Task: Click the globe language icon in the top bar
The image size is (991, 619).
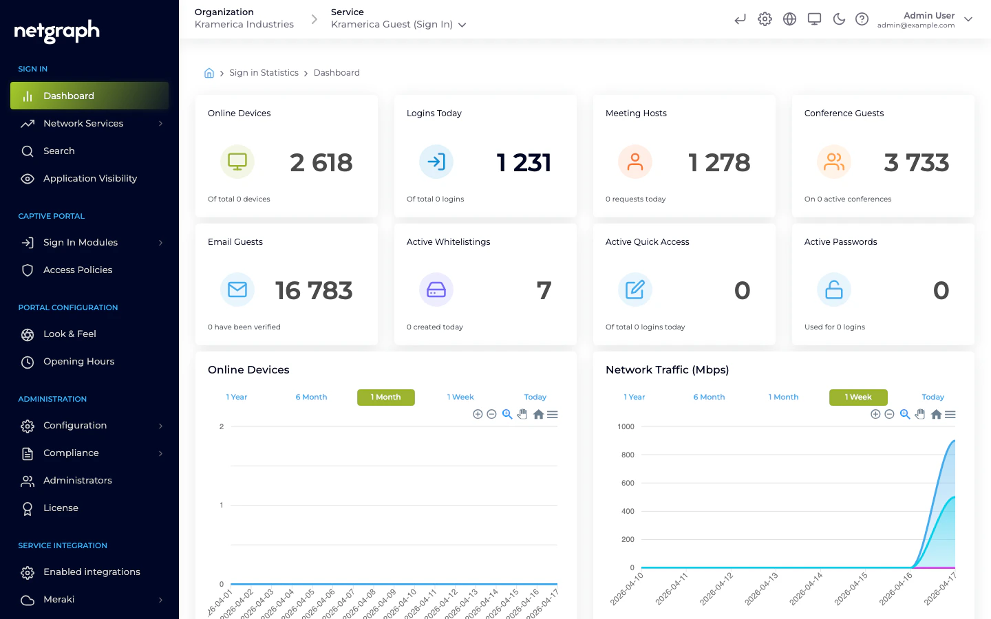Action: coord(789,19)
